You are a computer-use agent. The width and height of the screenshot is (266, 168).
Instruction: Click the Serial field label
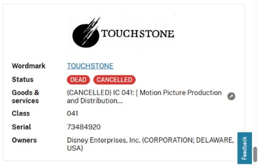21,127
